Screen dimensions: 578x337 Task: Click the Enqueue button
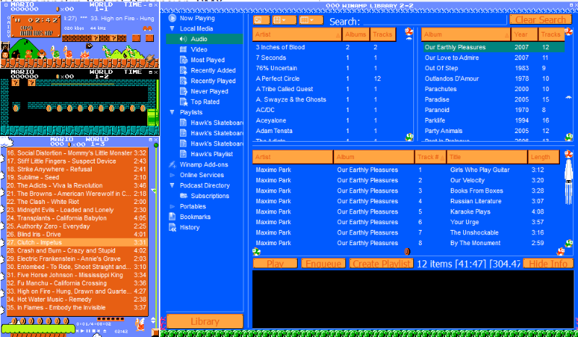(x=323, y=263)
